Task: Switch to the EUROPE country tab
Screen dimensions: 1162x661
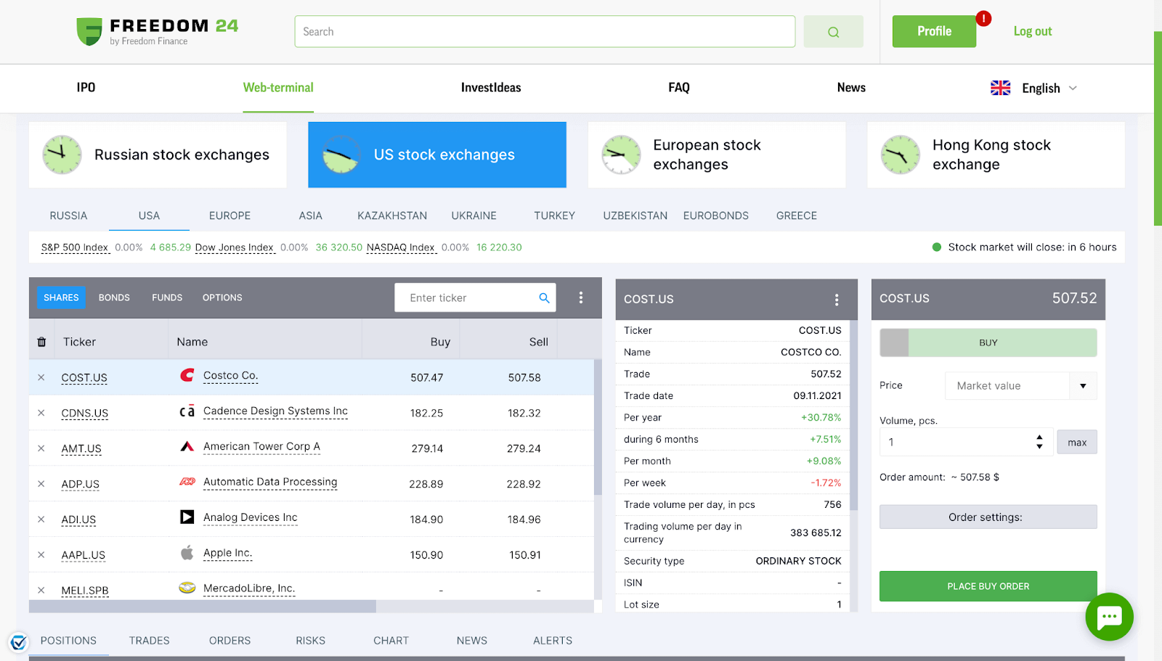Action: (229, 215)
